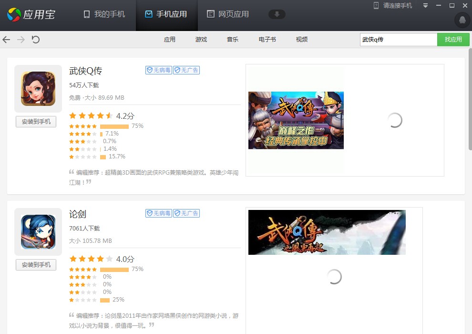The image size is (472, 334).
Task: Install 论剑 with 安装到手机 button
Action: pos(36,265)
